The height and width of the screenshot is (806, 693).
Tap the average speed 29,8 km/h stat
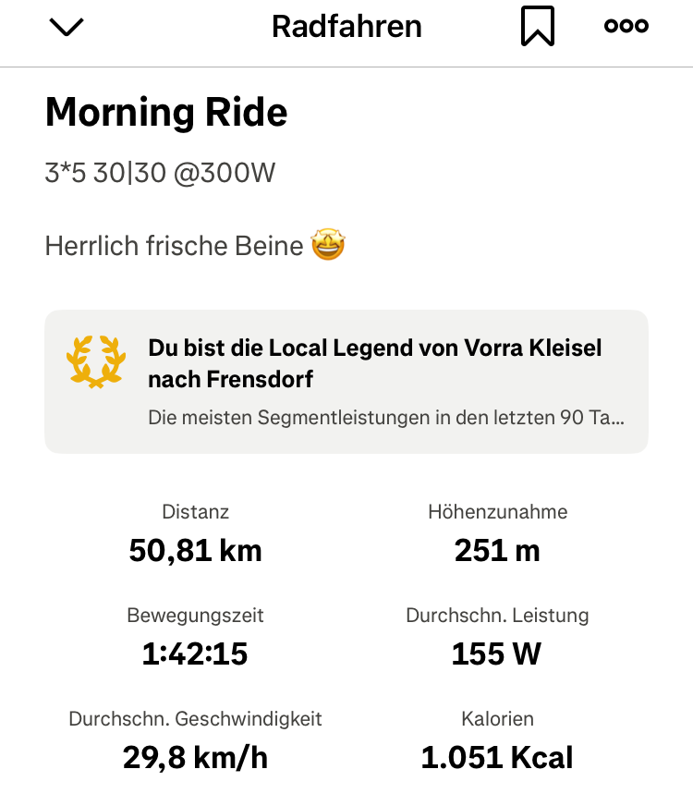[195, 758]
